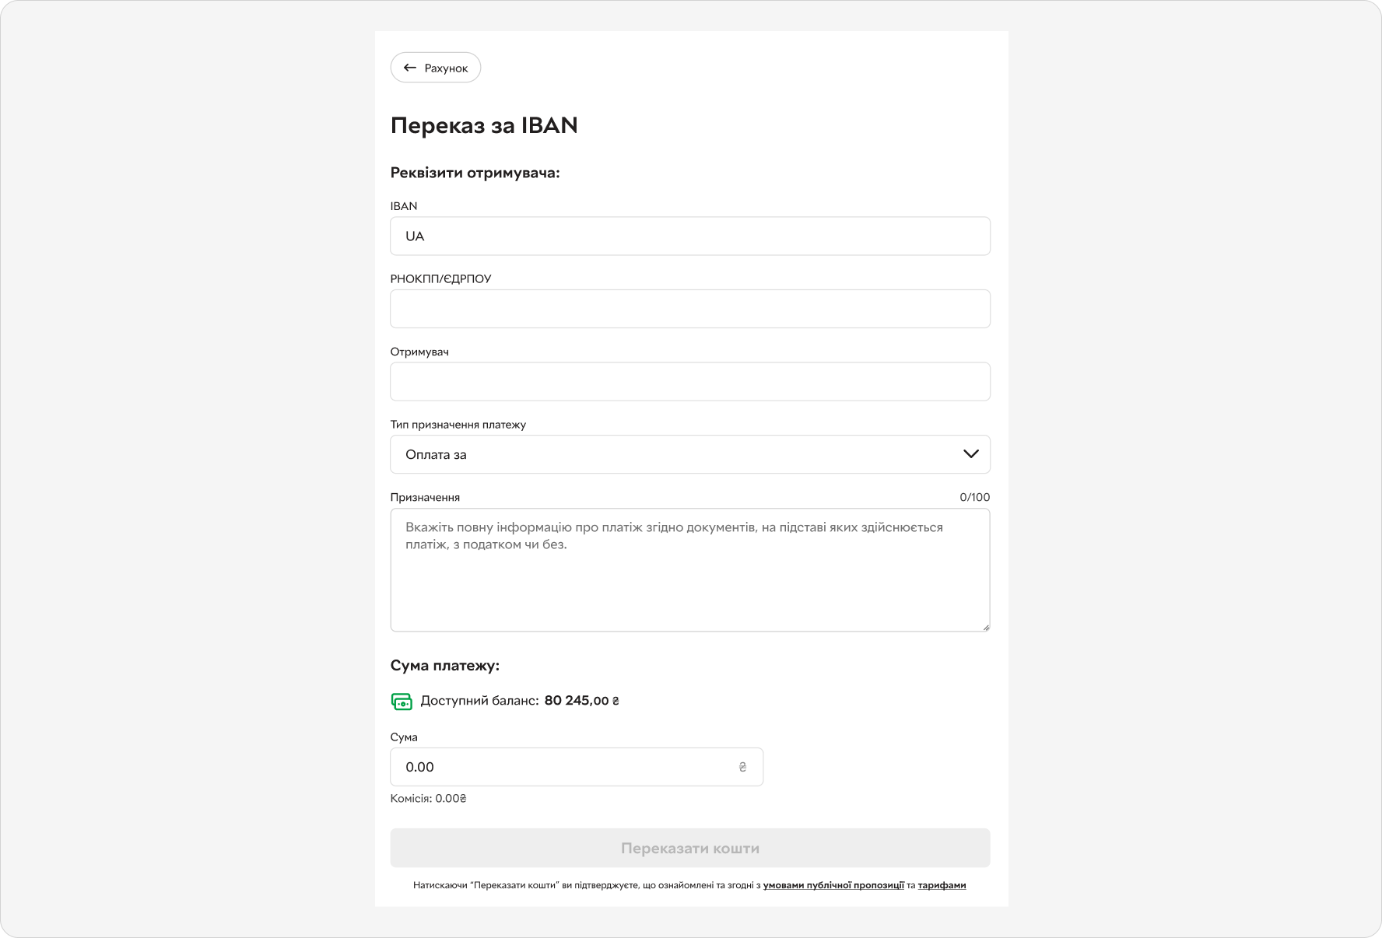Click the "Комісія: 0.00₴" text
Viewport: 1382px width, 938px height.
click(428, 798)
